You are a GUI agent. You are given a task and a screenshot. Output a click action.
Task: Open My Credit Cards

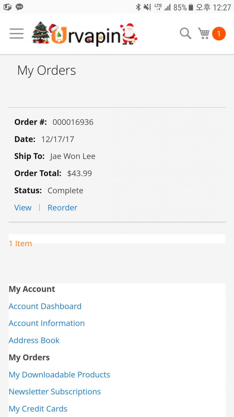pos(38,409)
